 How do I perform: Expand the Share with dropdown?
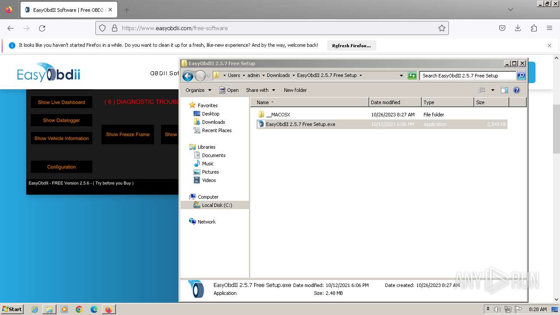(261, 90)
